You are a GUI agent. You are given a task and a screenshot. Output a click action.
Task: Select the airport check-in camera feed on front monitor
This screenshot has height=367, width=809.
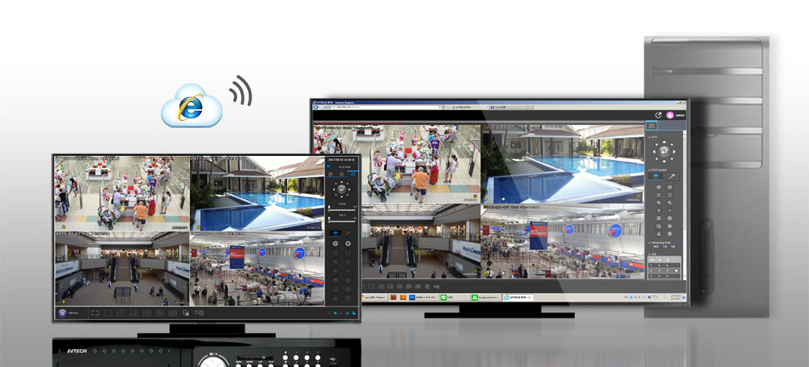(257, 268)
